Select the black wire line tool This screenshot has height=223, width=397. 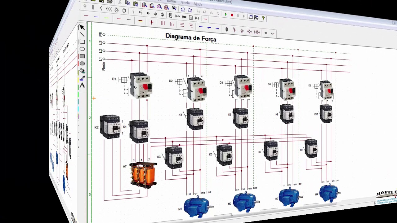(129, 20)
